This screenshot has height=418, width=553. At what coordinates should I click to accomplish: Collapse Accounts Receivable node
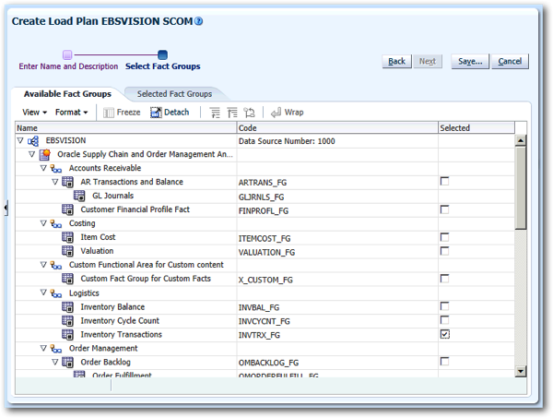click(x=43, y=168)
